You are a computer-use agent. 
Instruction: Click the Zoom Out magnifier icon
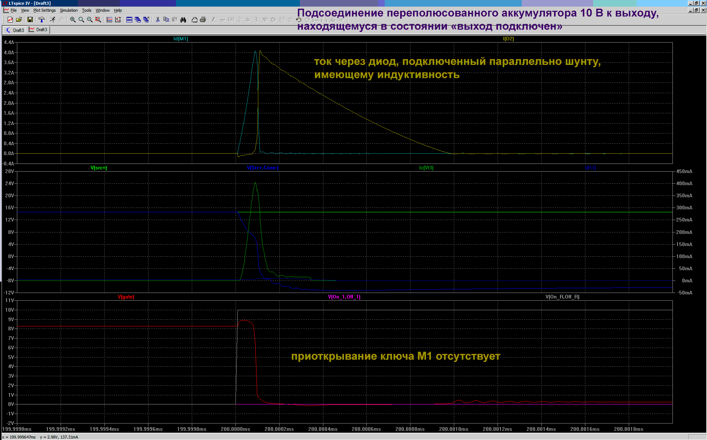[90, 19]
